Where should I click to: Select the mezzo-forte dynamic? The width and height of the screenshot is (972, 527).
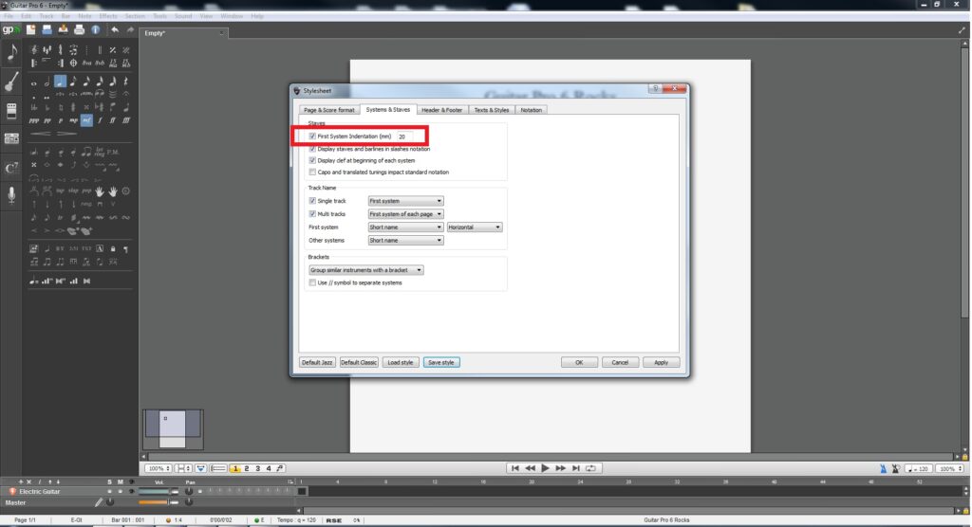tap(86, 120)
